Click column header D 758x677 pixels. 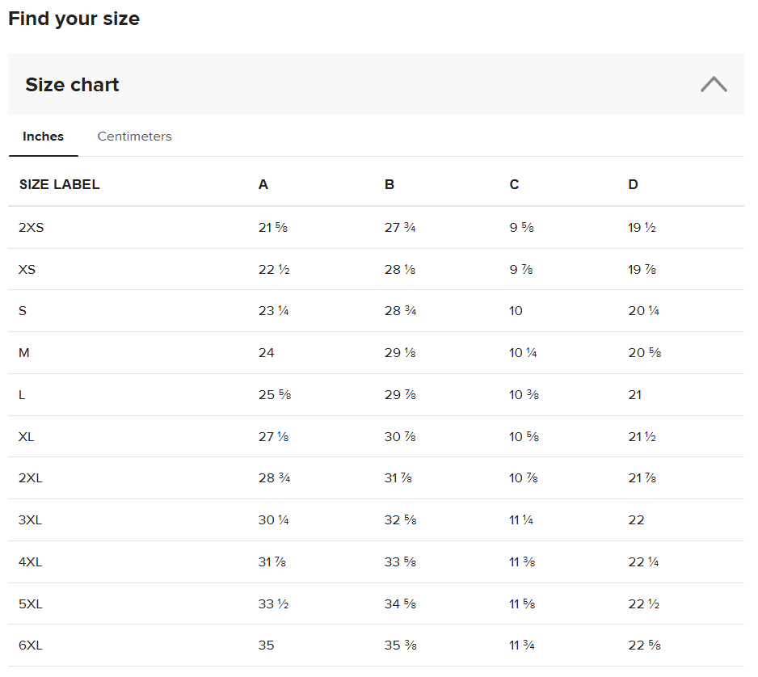(x=633, y=185)
